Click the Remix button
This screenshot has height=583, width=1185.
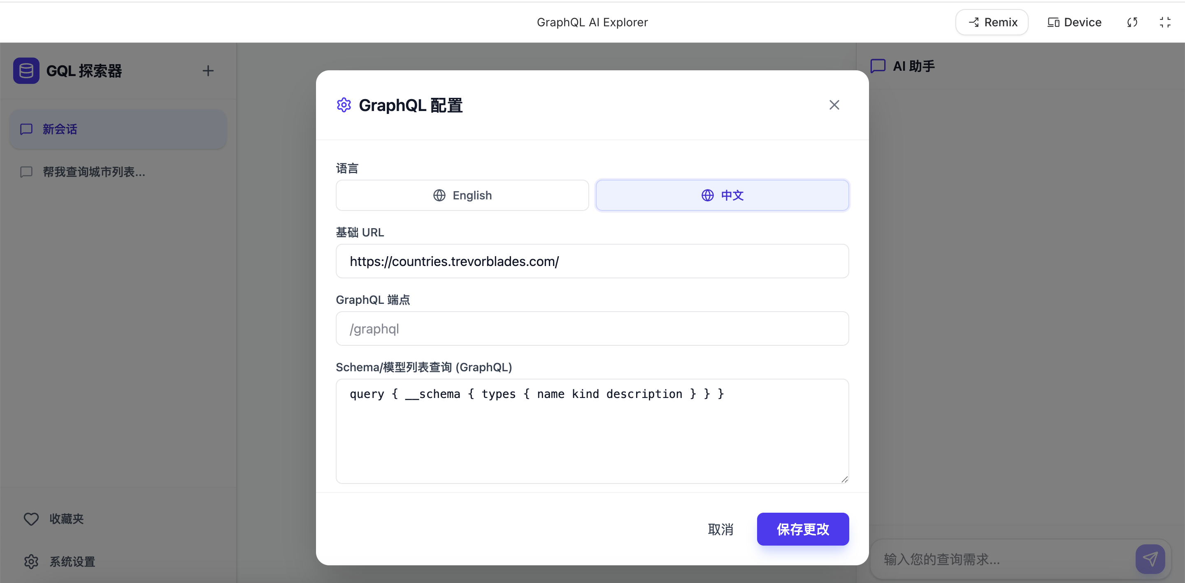pos(992,22)
